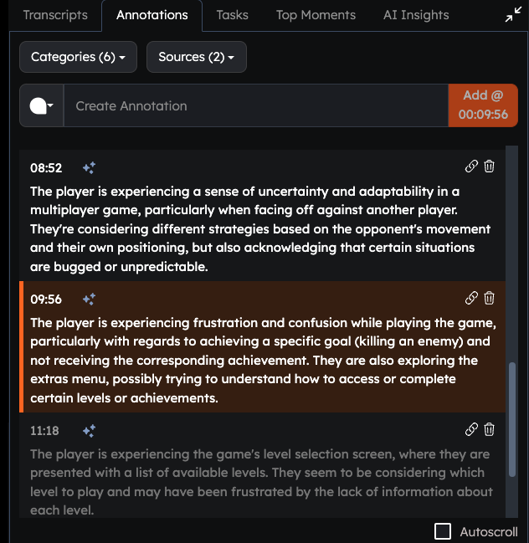Click the AI sparkle icon beside 09:56
529x543 pixels.
coord(89,300)
